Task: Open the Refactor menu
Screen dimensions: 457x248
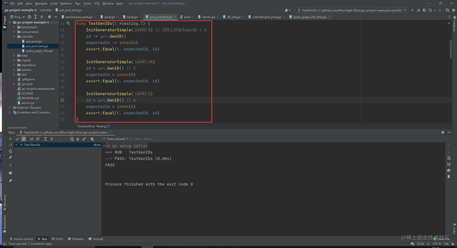Action: click(x=66, y=3)
